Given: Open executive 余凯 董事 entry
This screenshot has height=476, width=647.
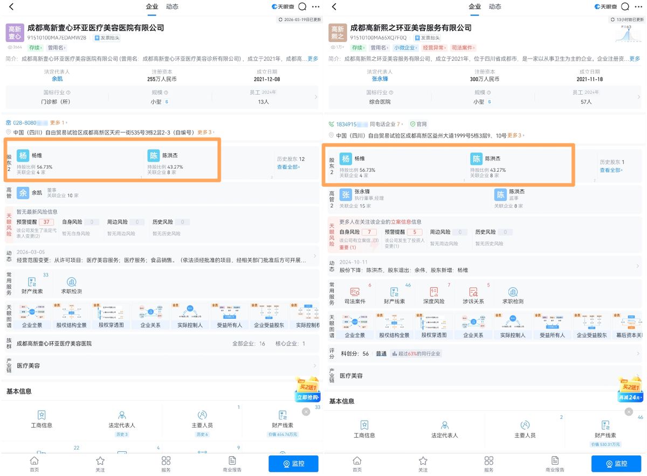Looking at the screenshot, I should 47,192.
